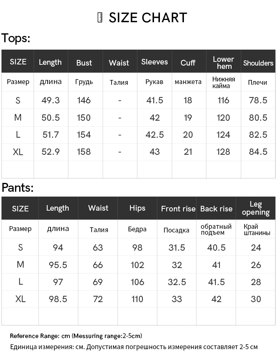Click the Единица измерения footnote line
This screenshot has height=358, width=277.
[x=134, y=347]
